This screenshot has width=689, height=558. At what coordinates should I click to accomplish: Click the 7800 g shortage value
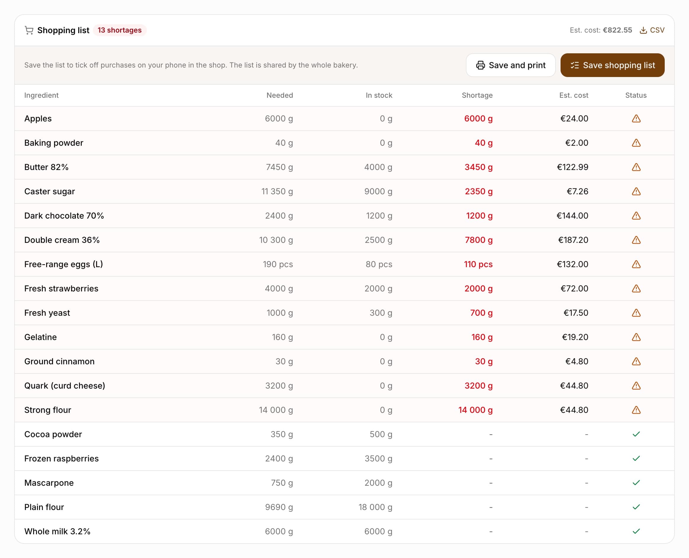479,240
